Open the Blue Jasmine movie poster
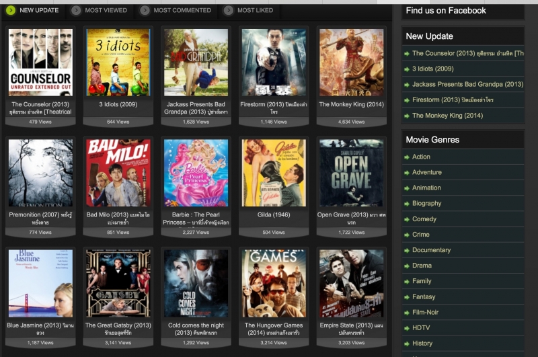 coord(40,283)
